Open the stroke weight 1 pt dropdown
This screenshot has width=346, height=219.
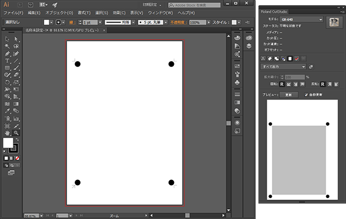click(100, 22)
